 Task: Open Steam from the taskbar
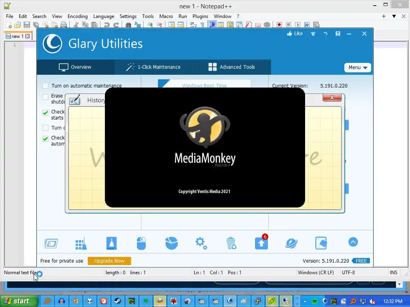pyautogui.click(x=117, y=301)
